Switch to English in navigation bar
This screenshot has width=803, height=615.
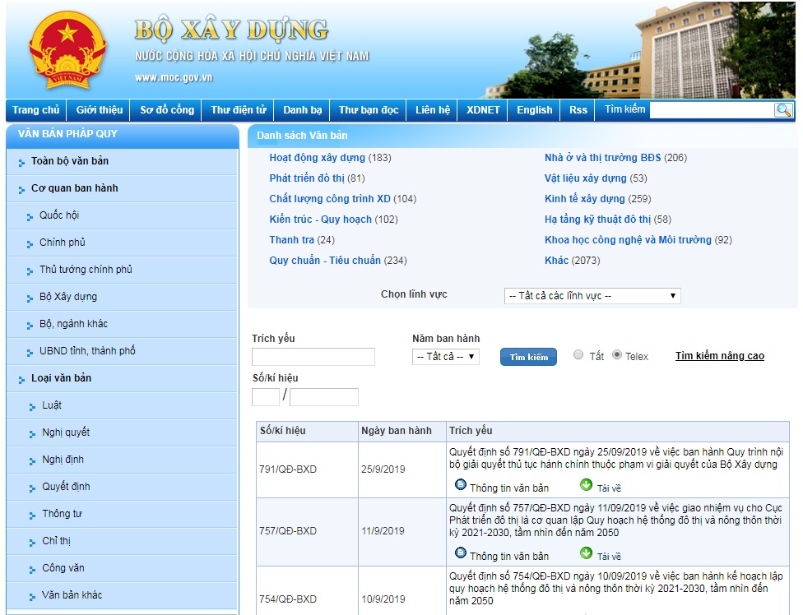(534, 110)
